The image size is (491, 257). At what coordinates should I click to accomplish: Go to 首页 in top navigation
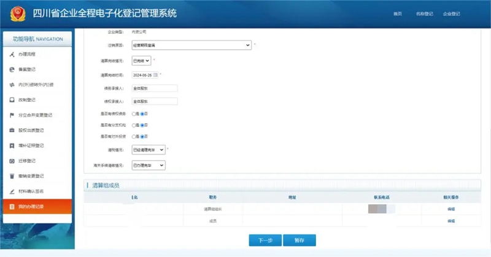(x=398, y=13)
